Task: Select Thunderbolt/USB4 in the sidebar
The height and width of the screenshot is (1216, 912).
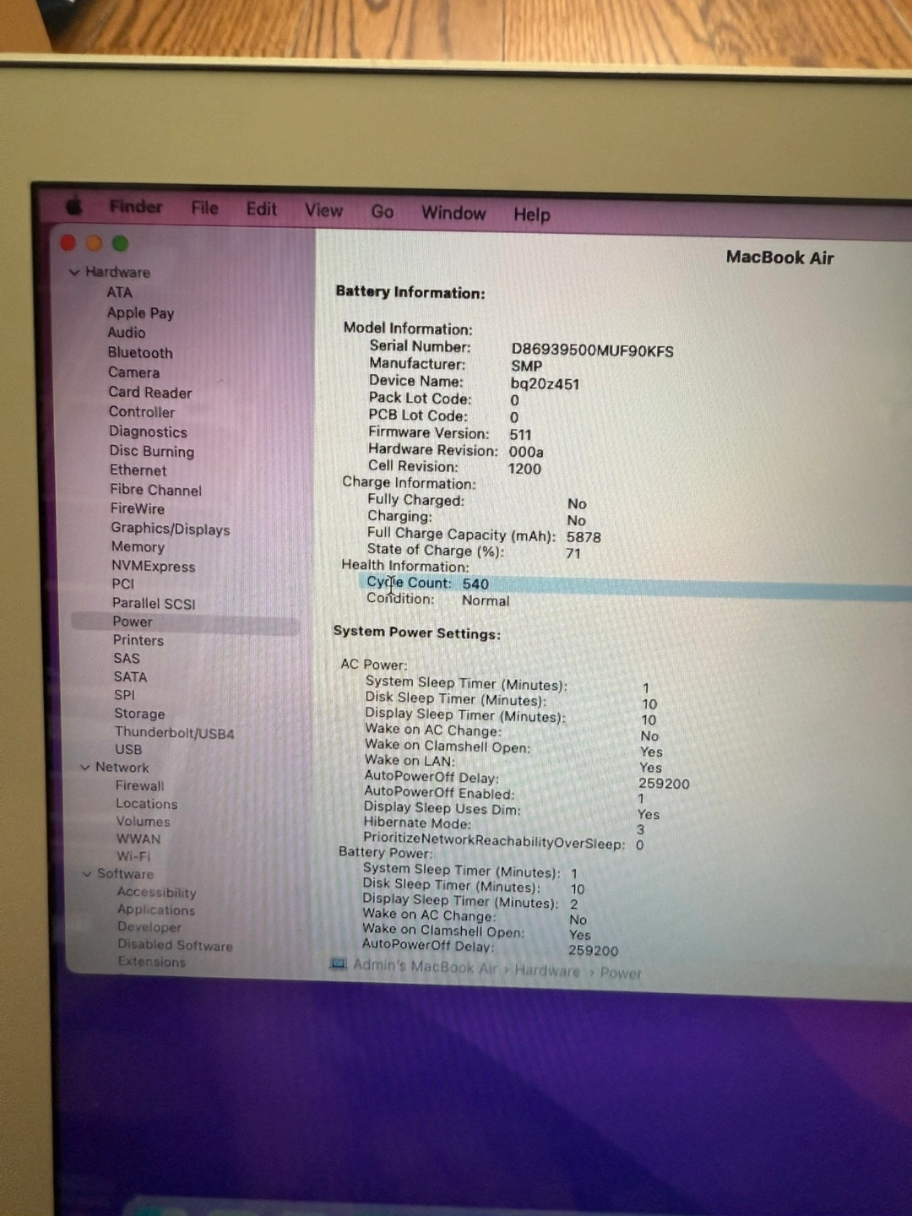Action: (x=175, y=732)
